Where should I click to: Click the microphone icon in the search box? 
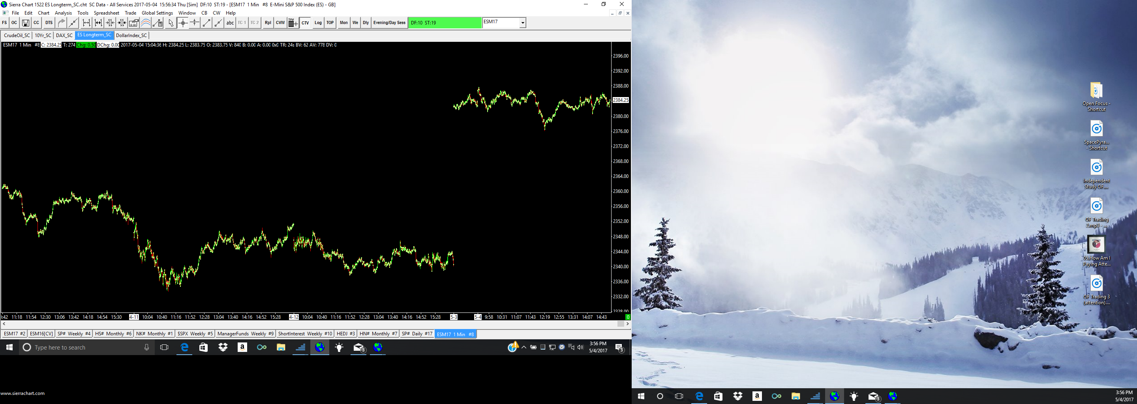tap(146, 348)
